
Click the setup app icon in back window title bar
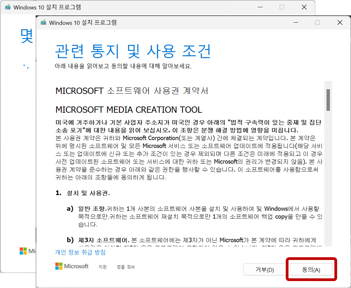[8, 7]
